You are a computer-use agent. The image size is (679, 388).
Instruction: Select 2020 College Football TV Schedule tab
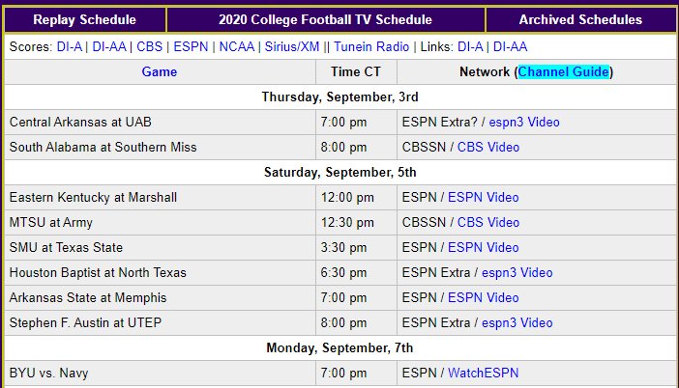325,20
